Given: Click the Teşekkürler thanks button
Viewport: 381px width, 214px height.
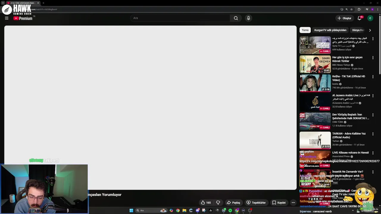Looking at the screenshot, I should tap(256, 203).
